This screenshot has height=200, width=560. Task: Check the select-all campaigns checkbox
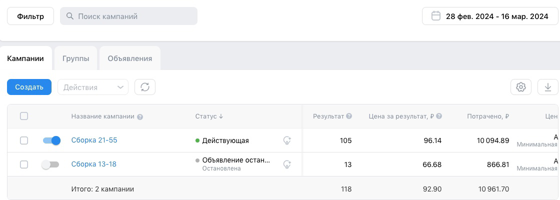pyautogui.click(x=24, y=116)
